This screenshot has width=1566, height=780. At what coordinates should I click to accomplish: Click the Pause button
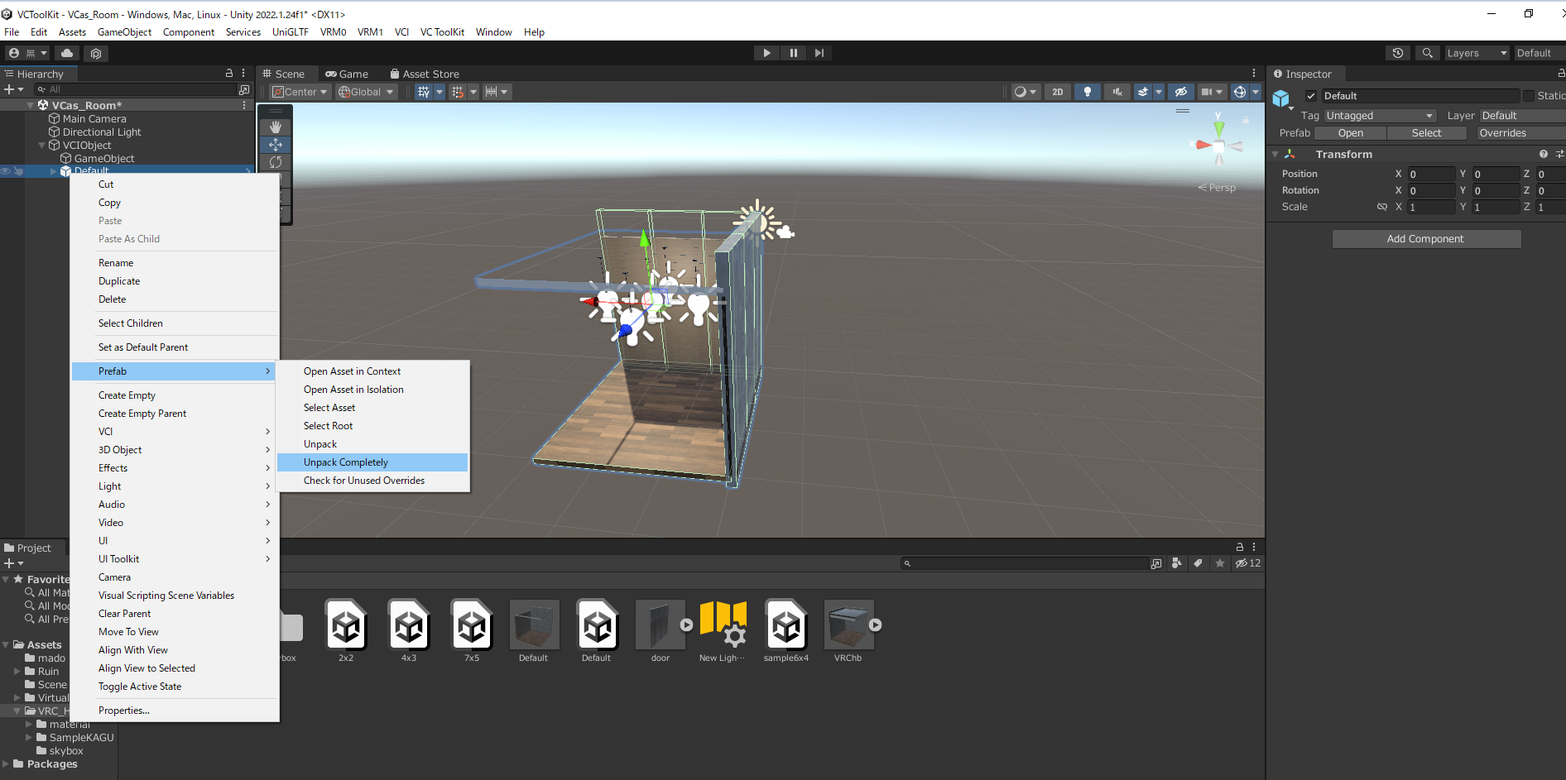[793, 53]
